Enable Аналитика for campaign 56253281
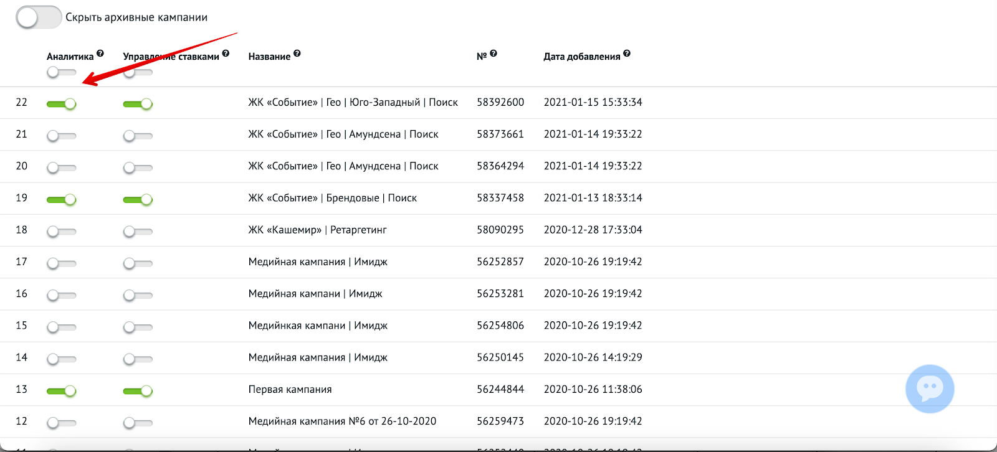The image size is (997, 452). tap(61, 295)
